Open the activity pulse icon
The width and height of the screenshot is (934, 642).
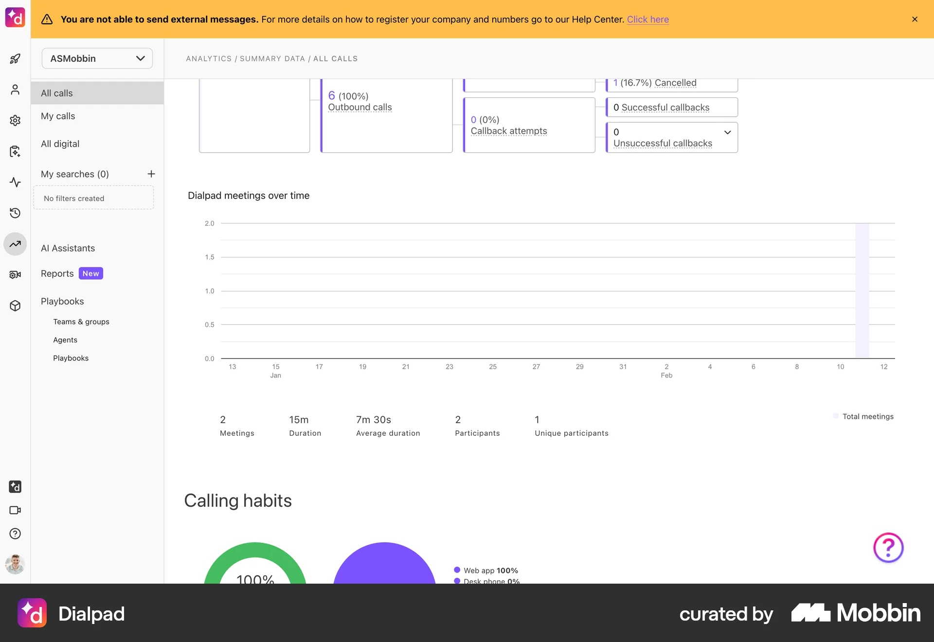15,182
